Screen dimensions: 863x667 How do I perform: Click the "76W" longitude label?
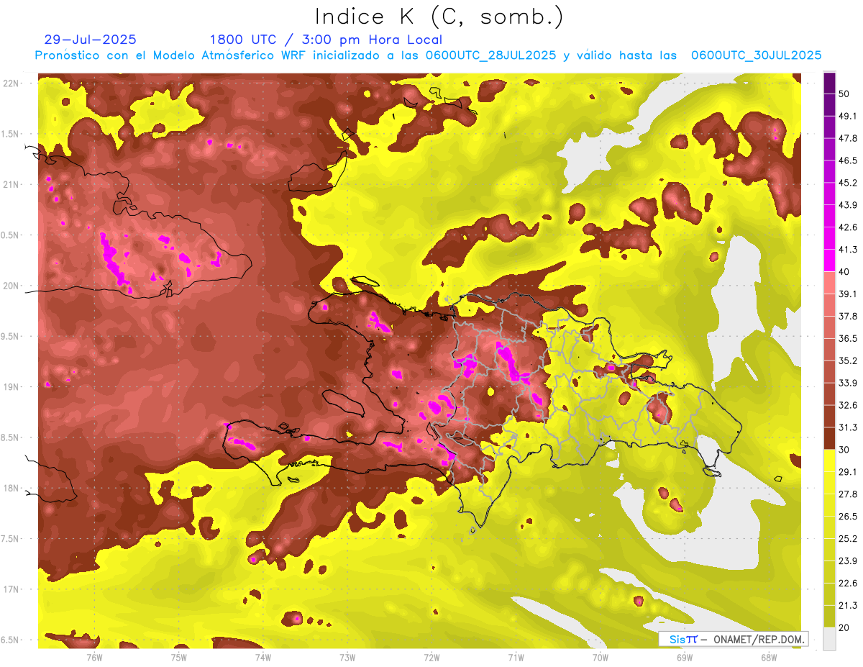(x=94, y=658)
